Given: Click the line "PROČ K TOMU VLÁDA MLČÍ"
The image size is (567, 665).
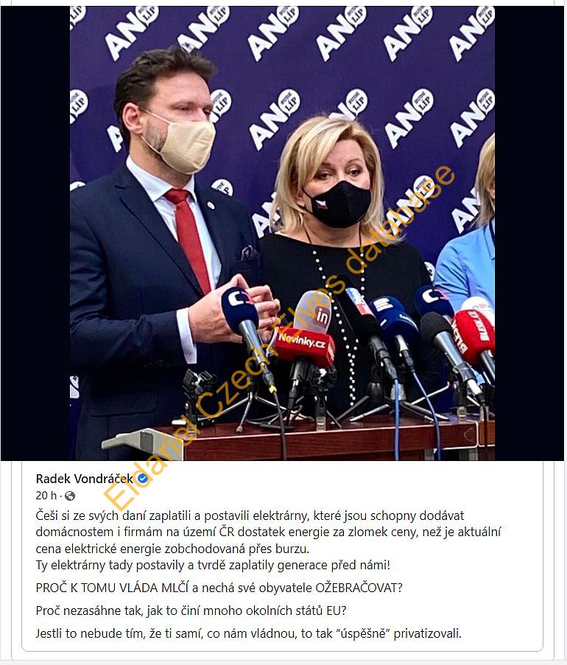Looking at the screenshot, I should click(219, 588).
